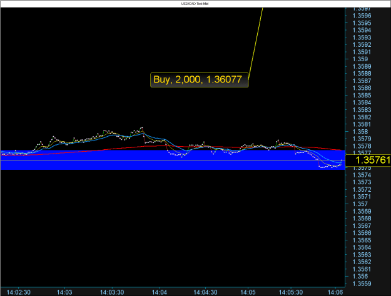391x296 pixels.
Task: Click the 1.3587 price axis label
Action: point(362,81)
